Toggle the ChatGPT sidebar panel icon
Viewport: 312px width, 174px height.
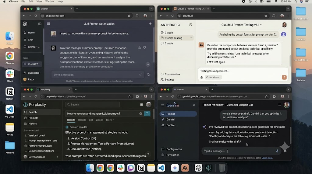click(x=40, y=24)
